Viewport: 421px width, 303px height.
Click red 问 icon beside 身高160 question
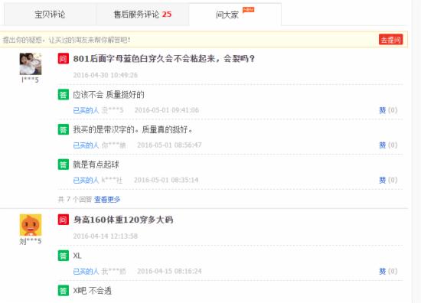pyautogui.click(x=64, y=220)
